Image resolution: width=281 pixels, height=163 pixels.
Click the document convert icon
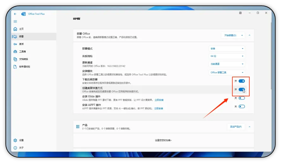click(x=15, y=59)
